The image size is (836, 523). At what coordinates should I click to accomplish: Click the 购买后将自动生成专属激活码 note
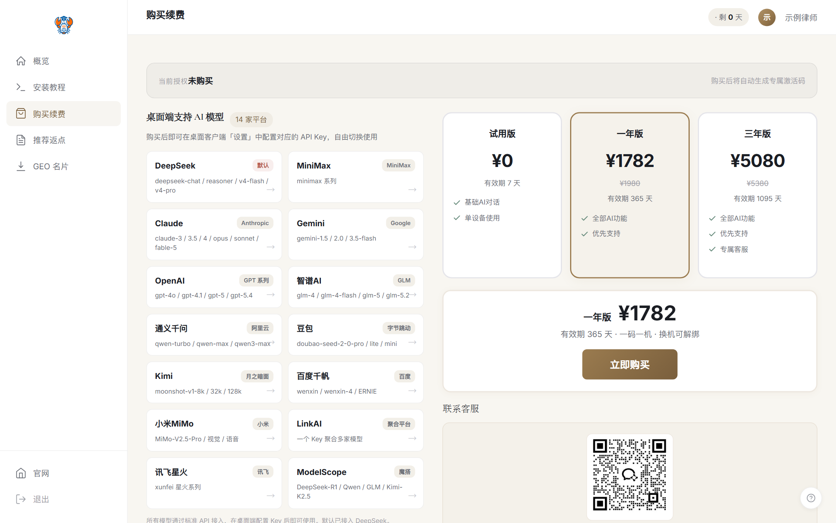(758, 81)
